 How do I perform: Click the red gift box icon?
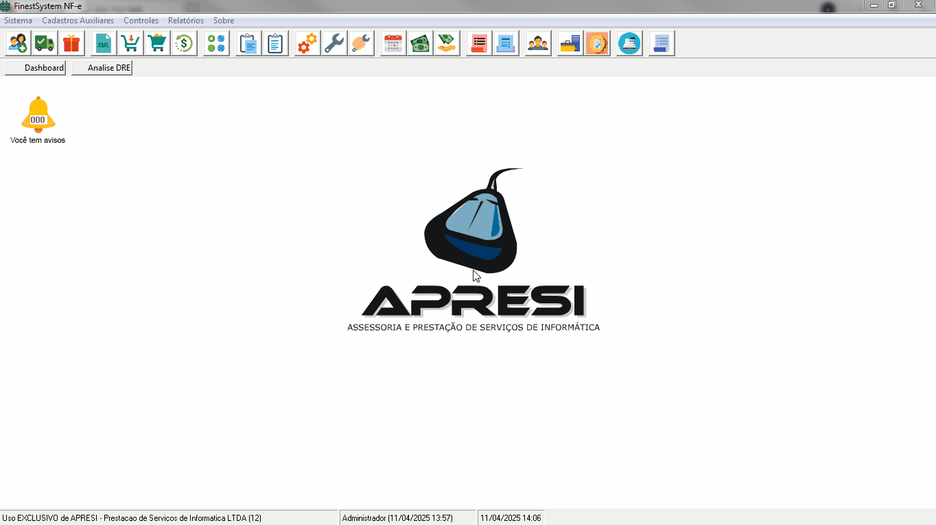tap(71, 44)
